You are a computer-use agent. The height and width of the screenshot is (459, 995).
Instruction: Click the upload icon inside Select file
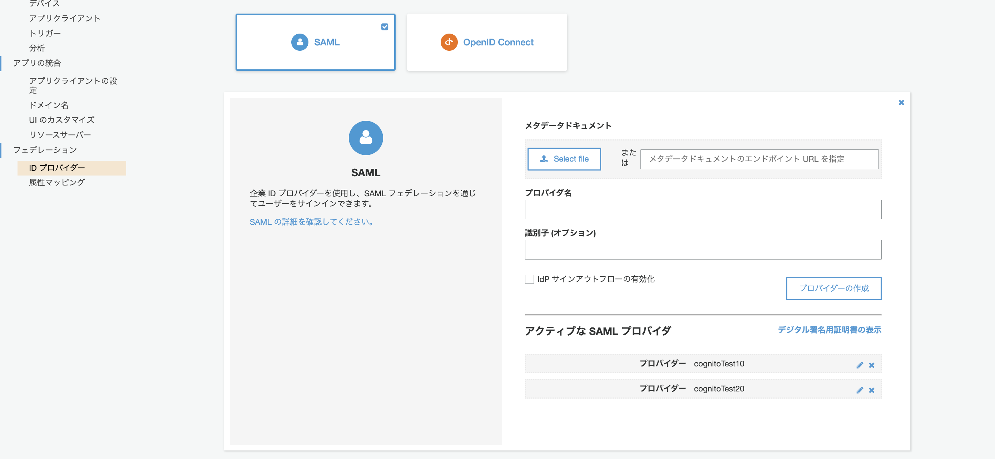[x=543, y=159]
